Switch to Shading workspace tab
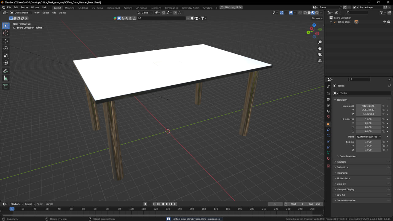393x221 pixels. click(x=128, y=8)
